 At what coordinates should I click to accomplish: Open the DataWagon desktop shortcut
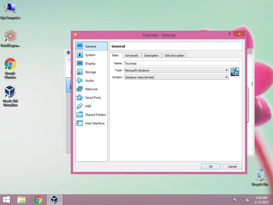tap(10, 39)
